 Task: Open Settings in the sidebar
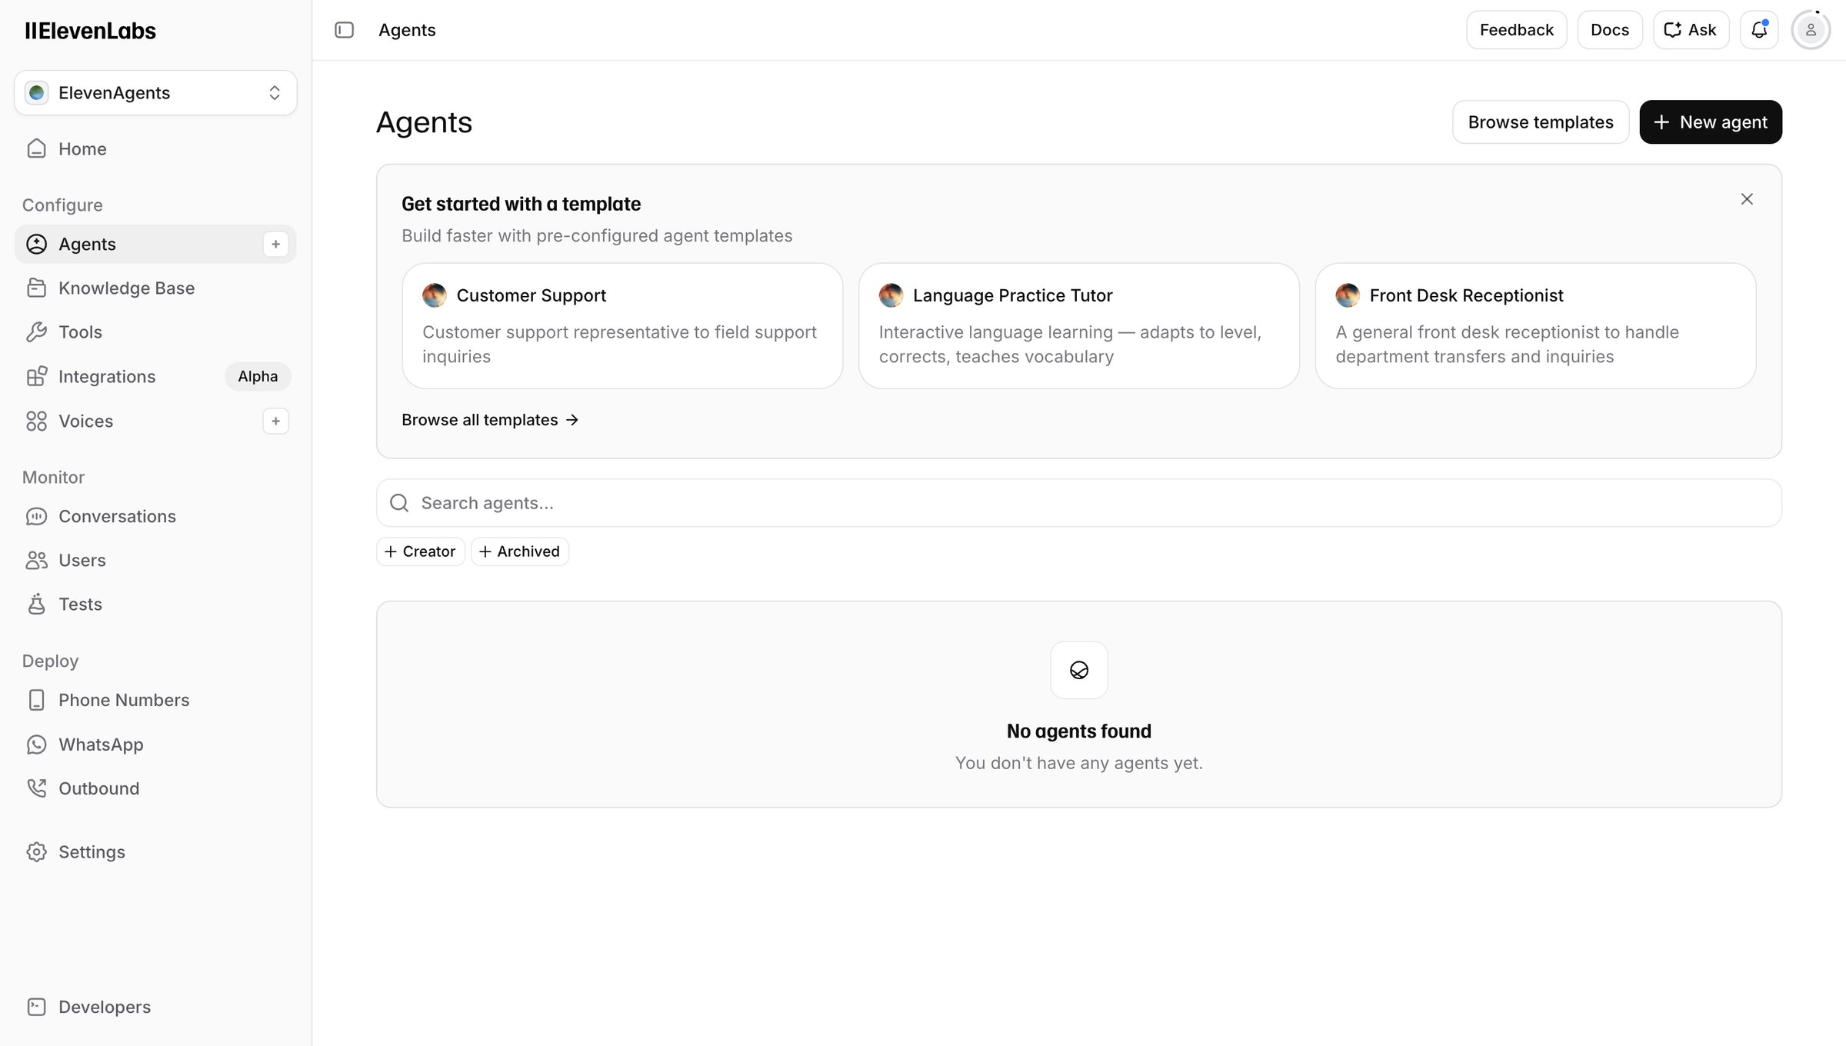point(155,852)
